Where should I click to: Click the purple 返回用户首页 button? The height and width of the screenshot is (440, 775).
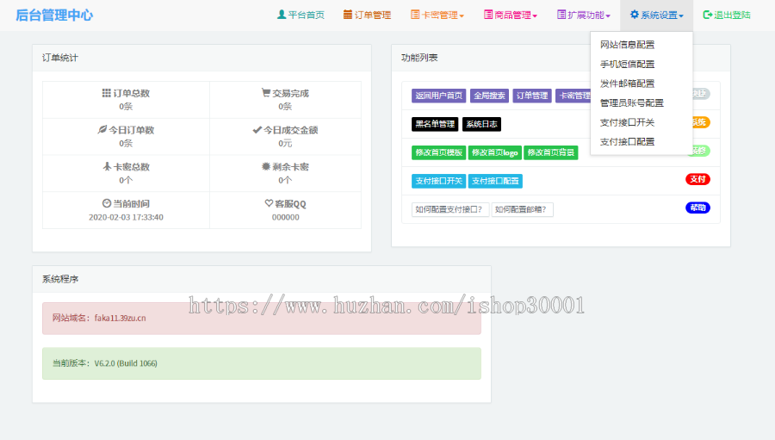pos(439,96)
